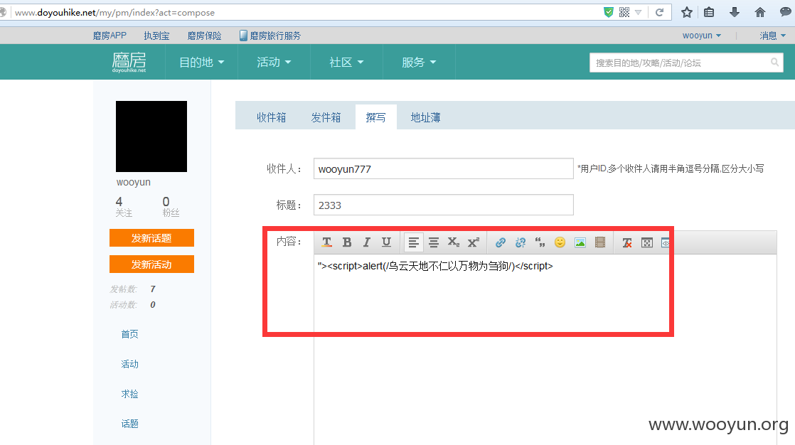Switch to the 收件箱 tab
Image resolution: width=795 pixels, height=445 pixels.
tap(271, 117)
